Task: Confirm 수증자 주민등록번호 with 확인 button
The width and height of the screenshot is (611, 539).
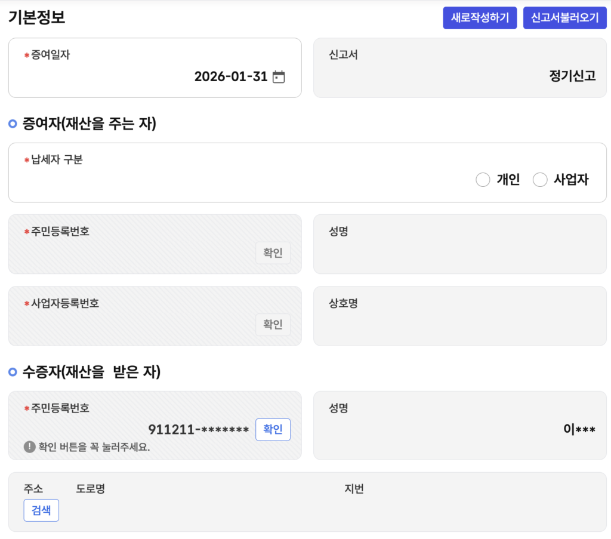Action: pos(273,430)
